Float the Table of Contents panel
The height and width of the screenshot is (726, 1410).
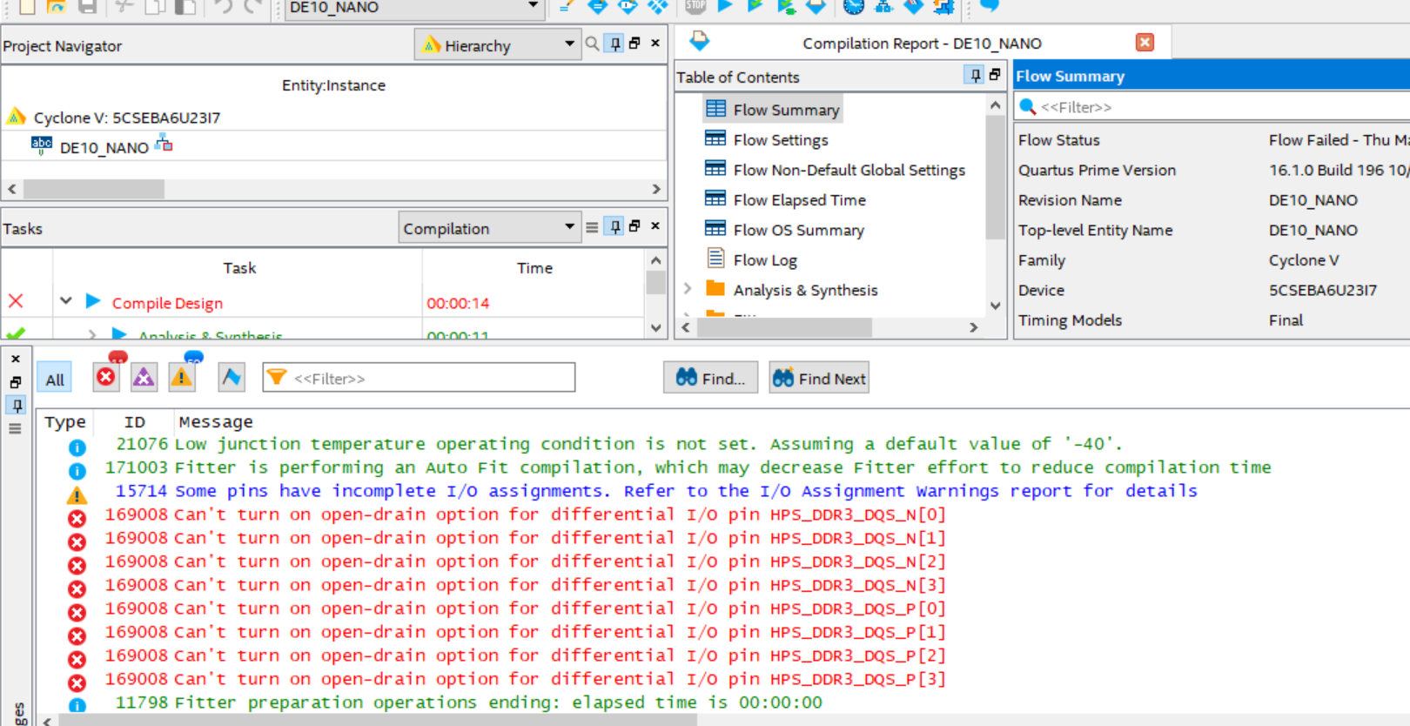tap(995, 75)
